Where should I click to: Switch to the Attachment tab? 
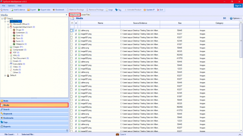pos(75,15)
